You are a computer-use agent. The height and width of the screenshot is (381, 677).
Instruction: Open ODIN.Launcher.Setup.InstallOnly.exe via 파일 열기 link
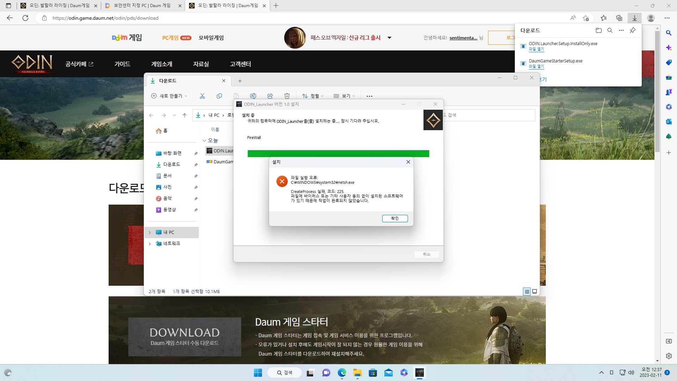[x=536, y=49]
